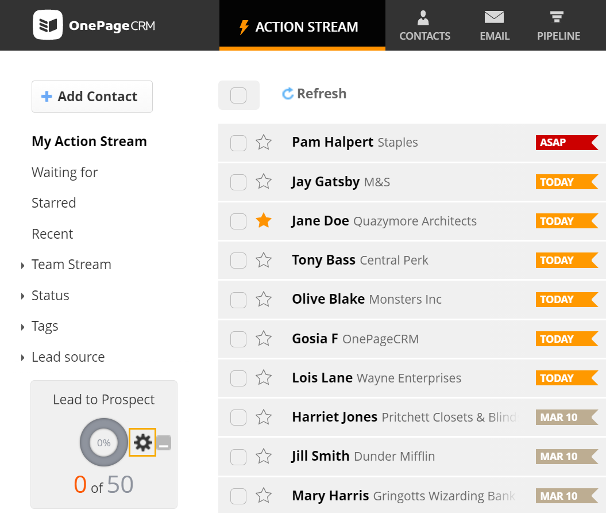
Task: Click the OnePageCRM wordmark text
Action: tap(112, 26)
